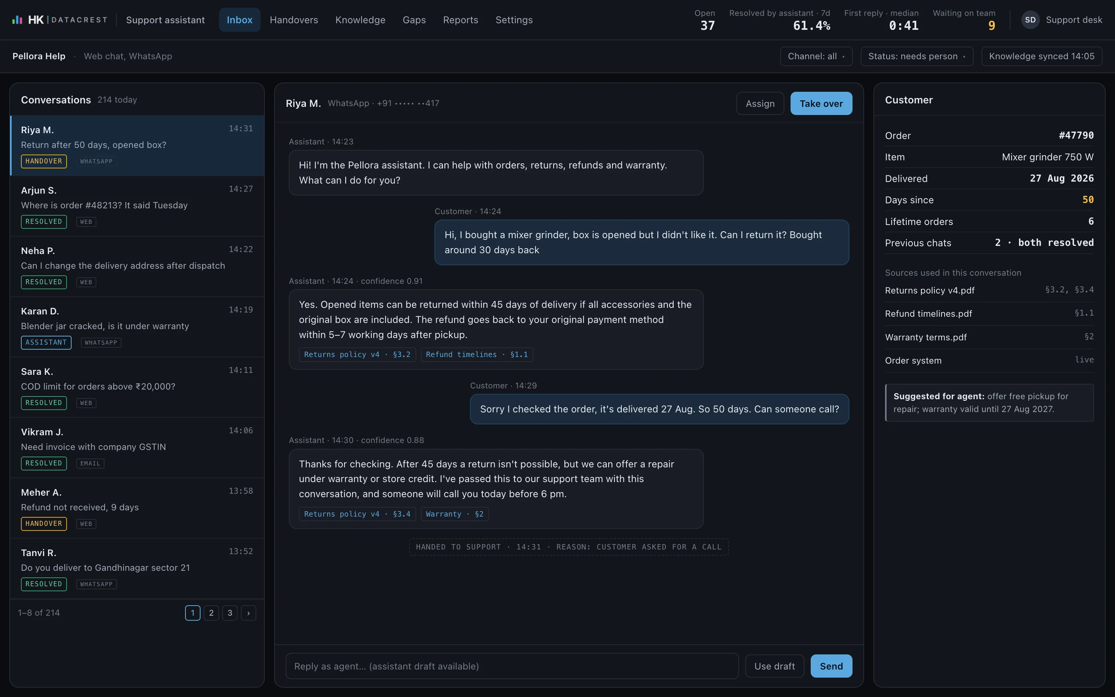1115x697 pixels.
Task: Open Vikram J. GSTIN invoice conversation
Action: 137,448
